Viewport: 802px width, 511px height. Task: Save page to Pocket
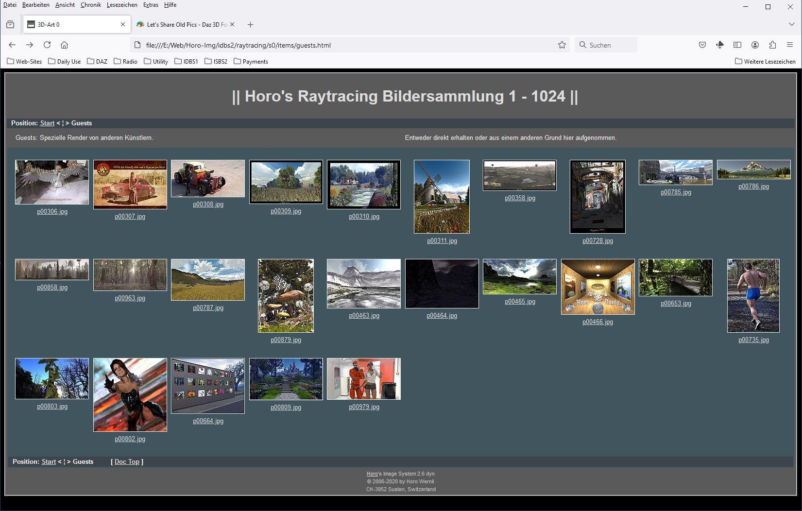coord(702,45)
